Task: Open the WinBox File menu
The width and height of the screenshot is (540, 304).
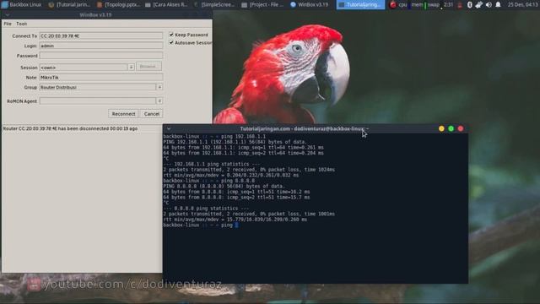Action: (8, 24)
